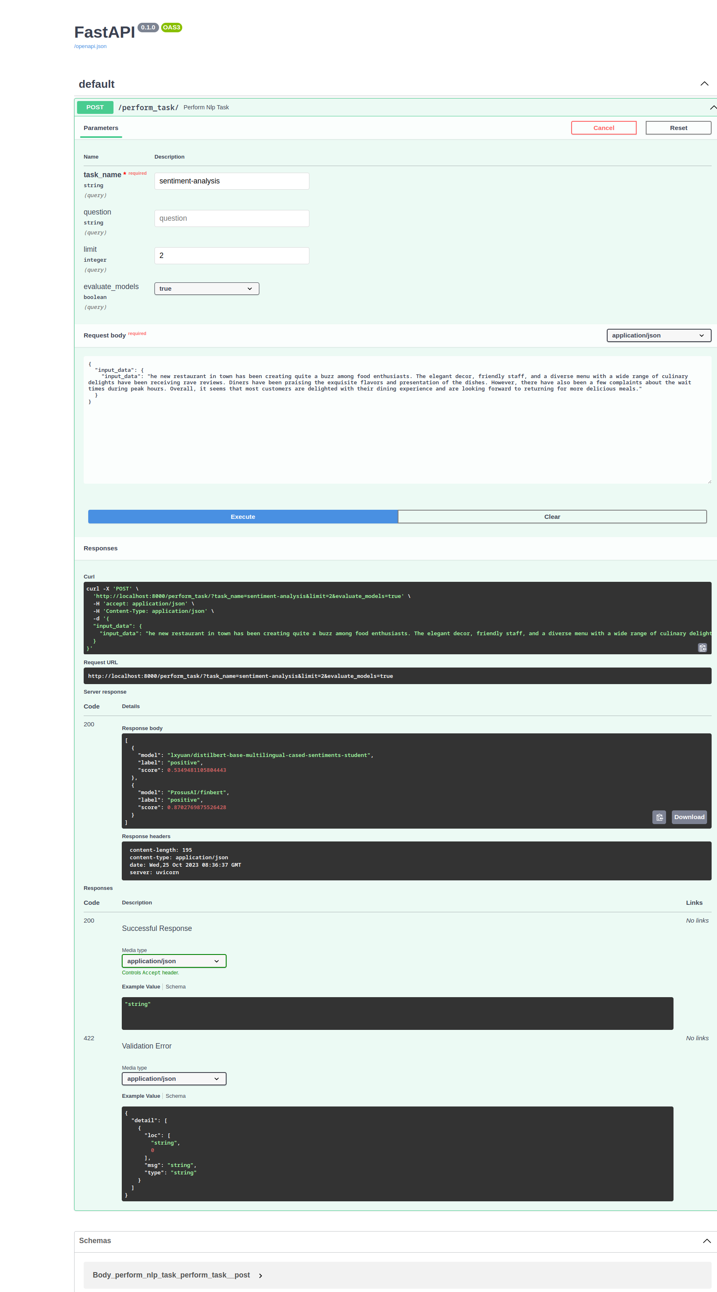Click the 0.1.0 version badge

148,28
